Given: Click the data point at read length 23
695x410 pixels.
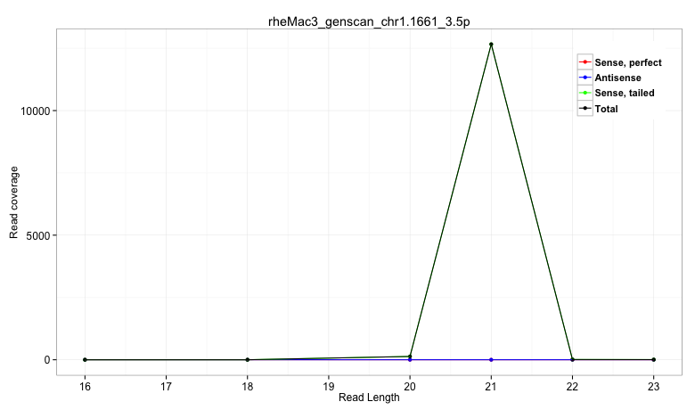Looking at the screenshot, I should point(653,360).
